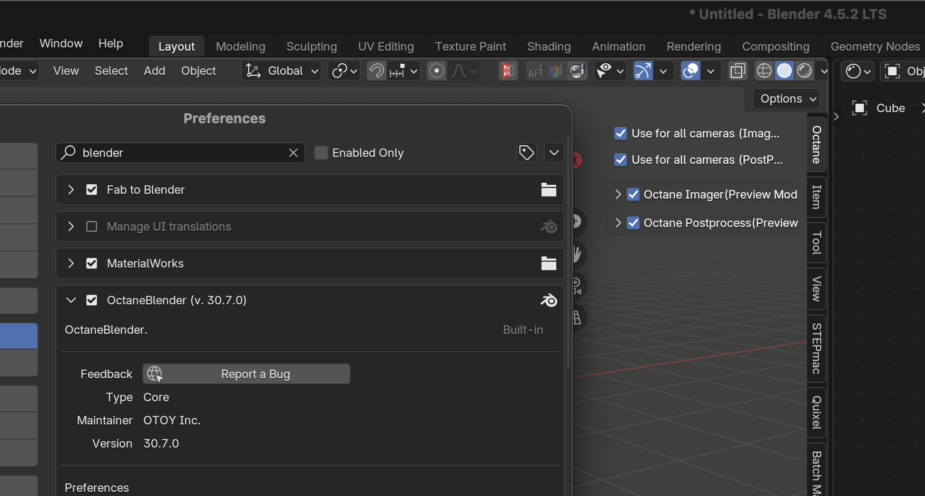
Task: Click the red Octane icon in the viewport header
Action: [x=508, y=71]
